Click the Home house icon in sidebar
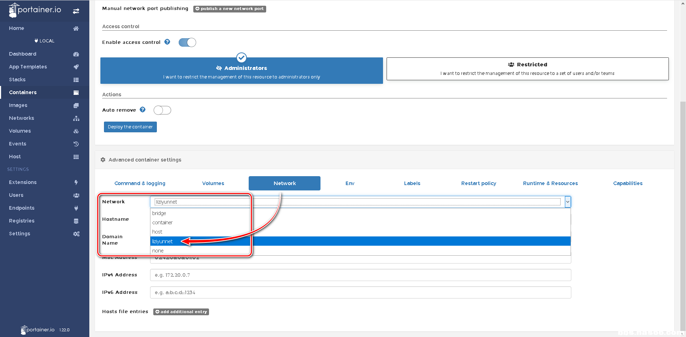Viewport: 686px width, 337px height. click(x=76, y=29)
